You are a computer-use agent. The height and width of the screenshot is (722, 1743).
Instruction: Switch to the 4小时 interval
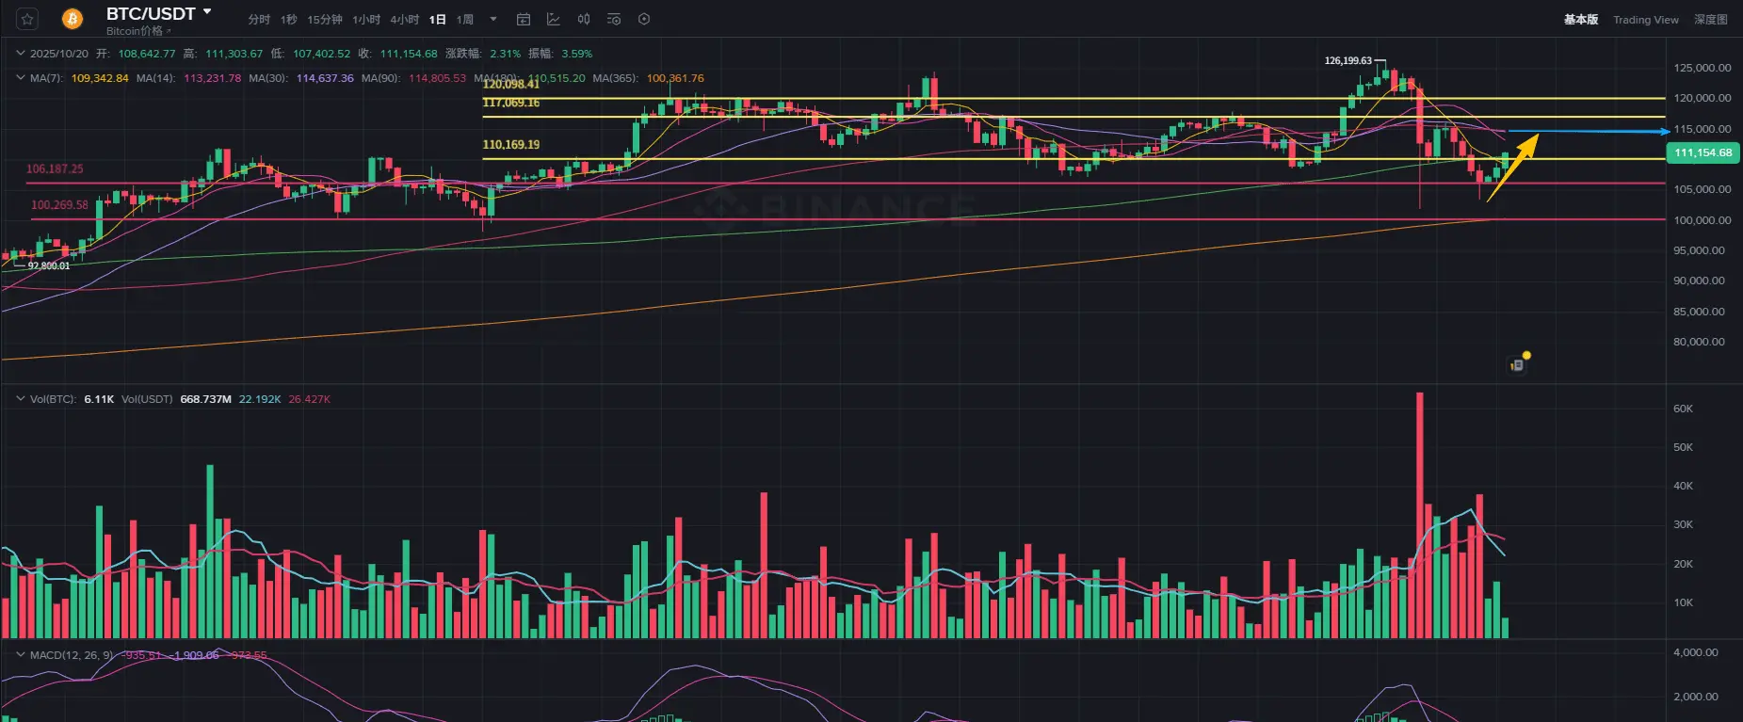[x=405, y=19]
